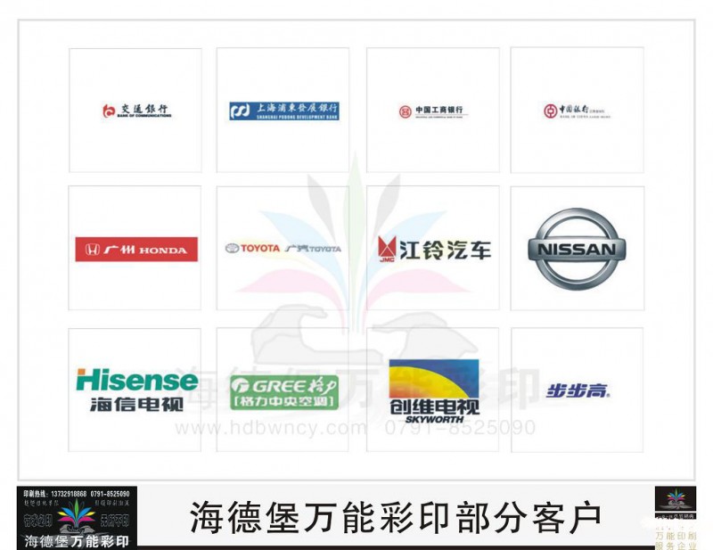Select the Toyota 广汽 Toyota logo

tap(283, 249)
